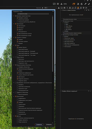Open the Capture camera tool tab

click(64, 8)
